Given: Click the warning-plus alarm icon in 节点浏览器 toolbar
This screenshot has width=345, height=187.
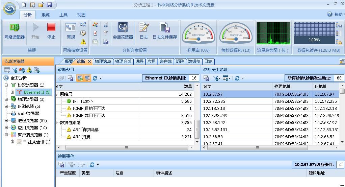Looking at the screenshot, I should (29, 70).
